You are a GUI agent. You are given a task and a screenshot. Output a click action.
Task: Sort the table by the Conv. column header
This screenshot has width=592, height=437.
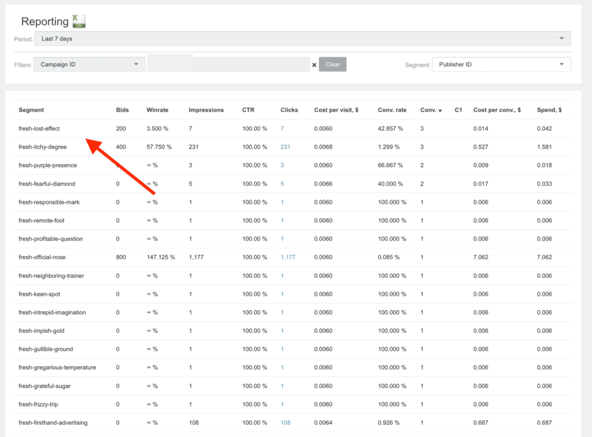430,110
